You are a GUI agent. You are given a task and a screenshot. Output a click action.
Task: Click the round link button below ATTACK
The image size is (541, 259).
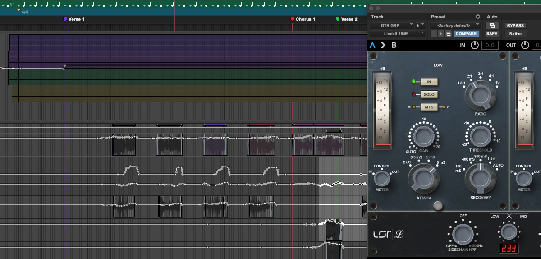pyautogui.click(x=437, y=206)
